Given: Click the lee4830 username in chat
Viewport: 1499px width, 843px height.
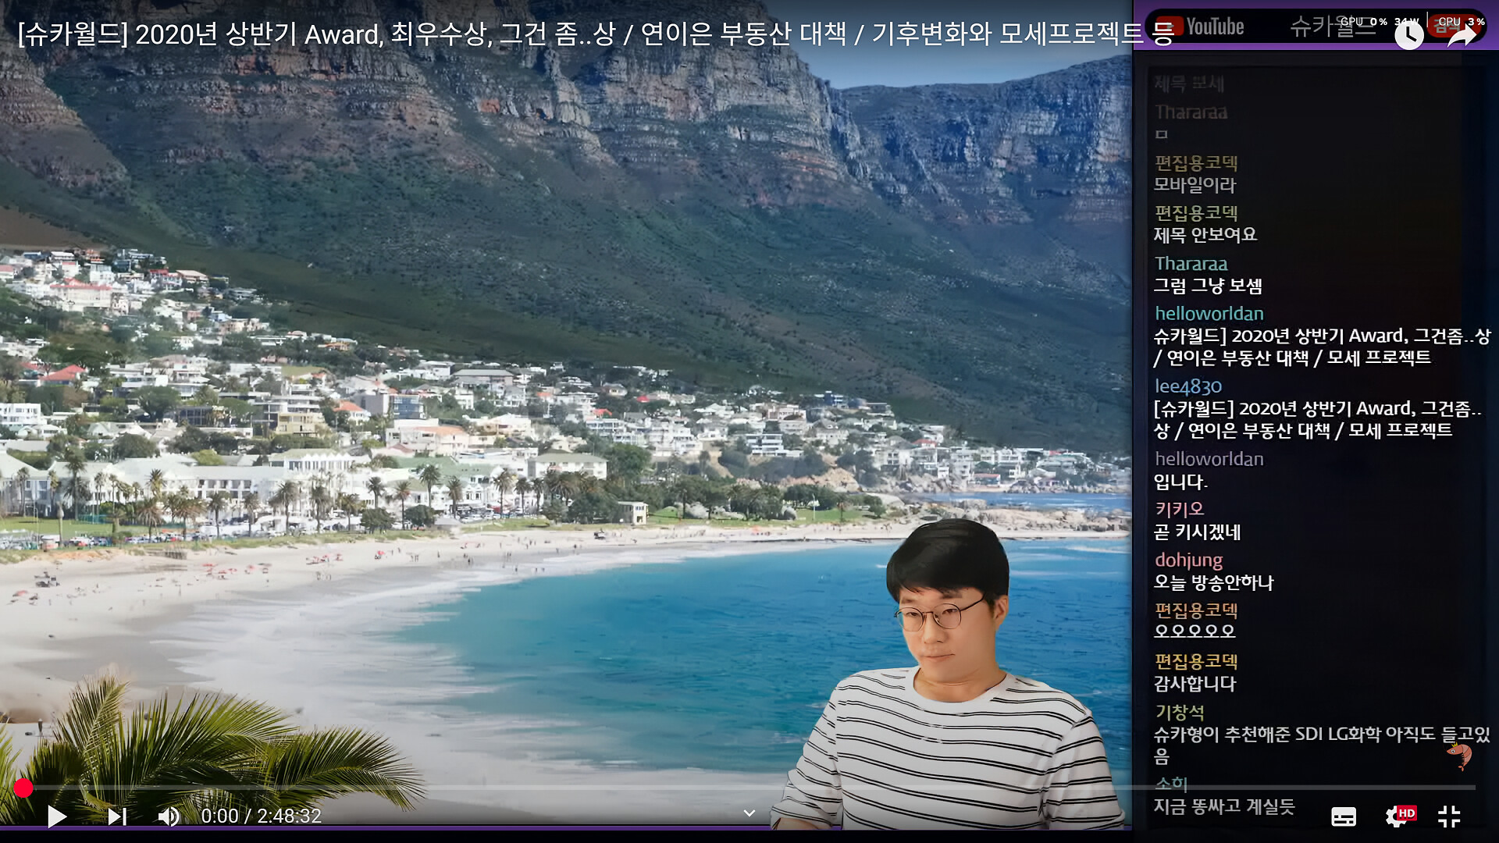Looking at the screenshot, I should (x=1187, y=386).
